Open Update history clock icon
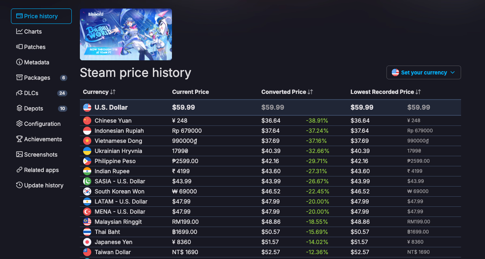The width and height of the screenshot is (485, 259). coord(19,185)
